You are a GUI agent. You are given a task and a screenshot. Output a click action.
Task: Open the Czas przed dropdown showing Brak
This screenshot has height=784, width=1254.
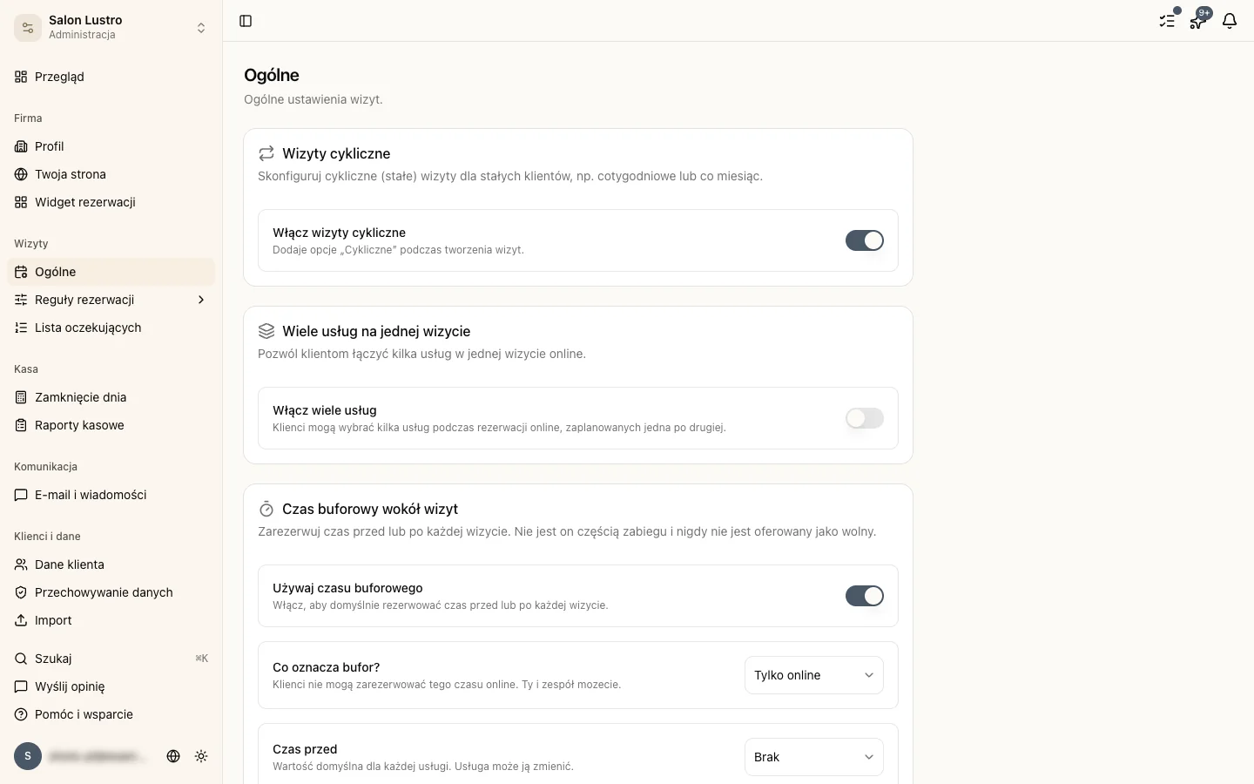pos(814,757)
